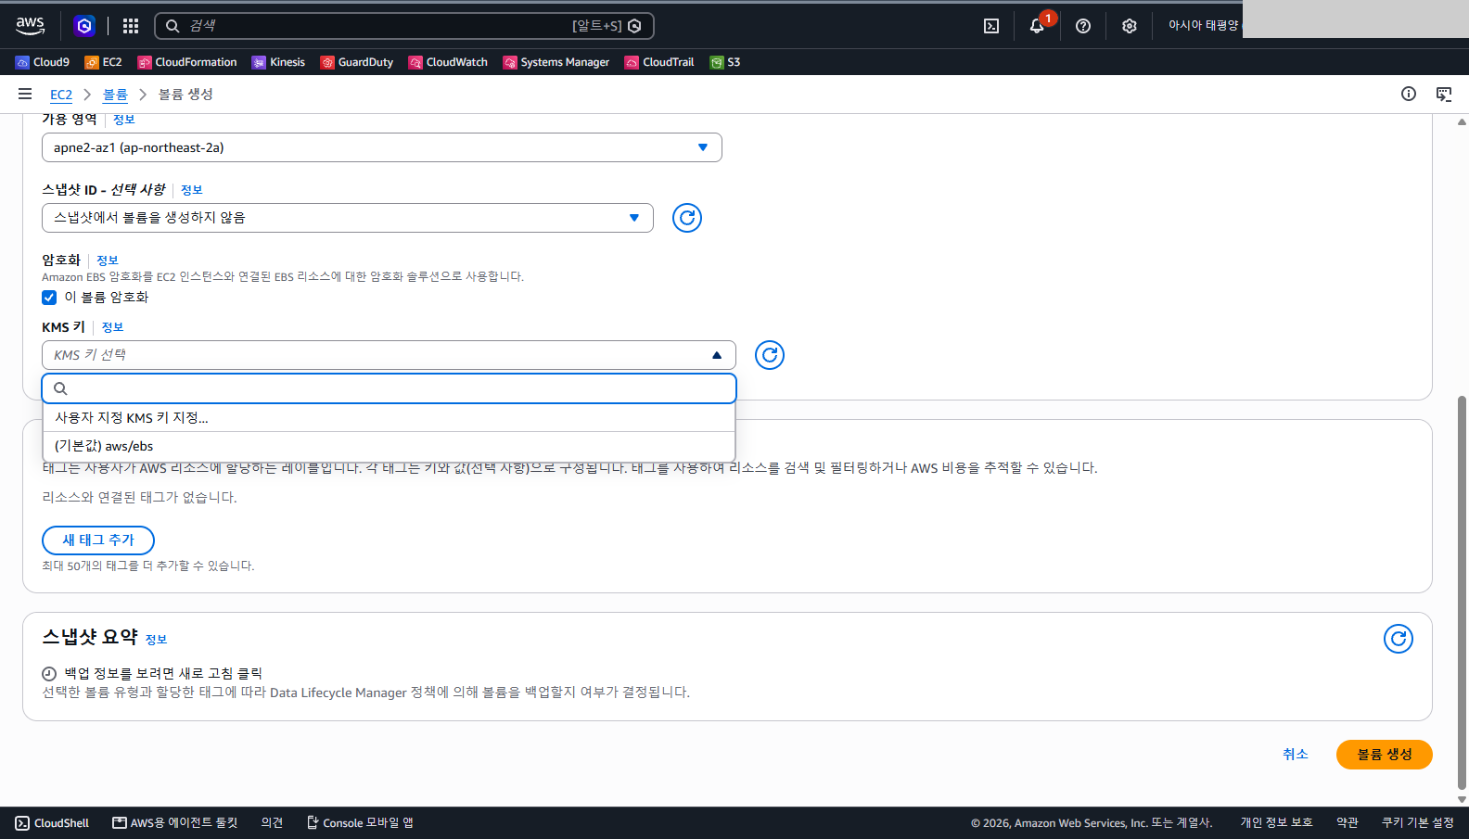This screenshot has width=1469, height=839.
Task: Click the 취소 link
Action: [1296, 755]
